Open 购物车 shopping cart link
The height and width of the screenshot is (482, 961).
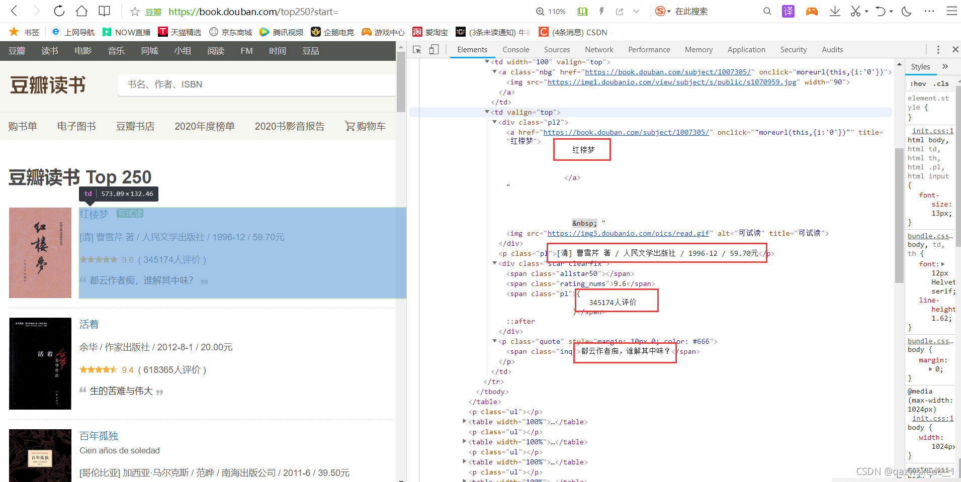click(365, 126)
